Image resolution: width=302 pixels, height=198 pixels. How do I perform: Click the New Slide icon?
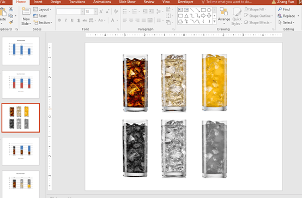coord(26,11)
